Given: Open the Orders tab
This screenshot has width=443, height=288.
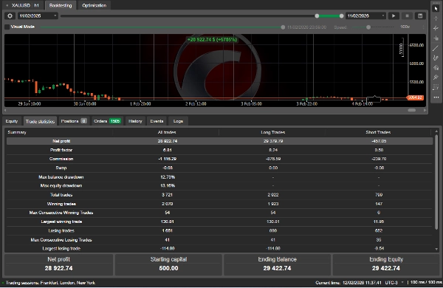Looking at the screenshot, I should pos(107,121).
